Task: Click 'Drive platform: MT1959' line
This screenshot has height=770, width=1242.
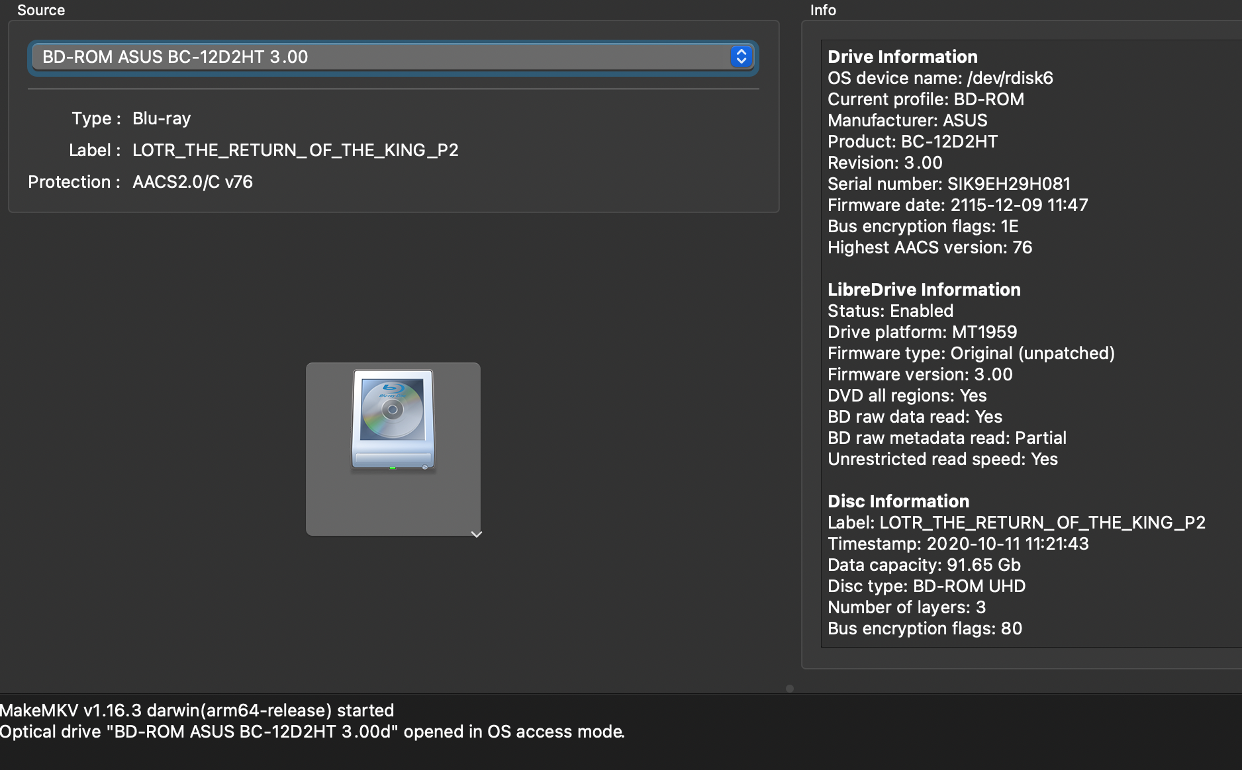Action: (922, 332)
